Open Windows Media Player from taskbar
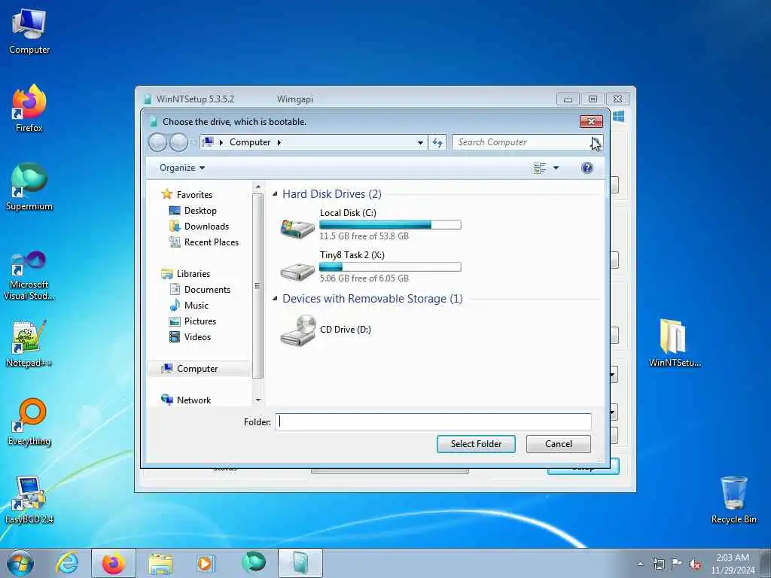771x578 pixels. pyautogui.click(x=205, y=563)
